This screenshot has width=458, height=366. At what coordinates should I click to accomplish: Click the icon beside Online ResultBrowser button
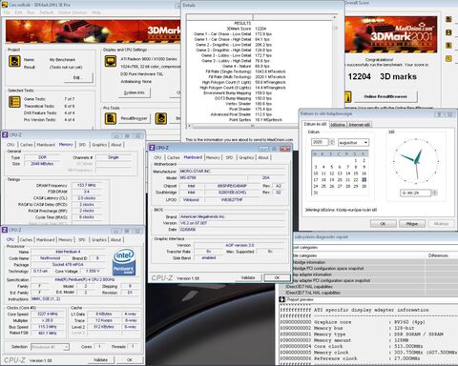point(347,96)
